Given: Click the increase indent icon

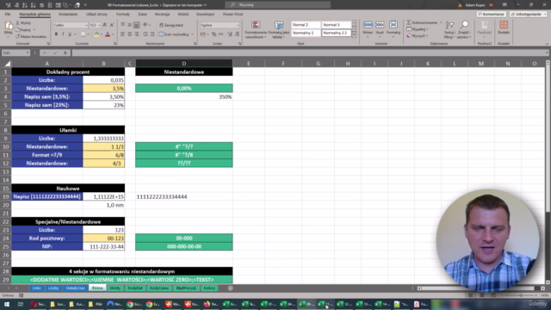Looking at the screenshot, I should click(152, 34).
